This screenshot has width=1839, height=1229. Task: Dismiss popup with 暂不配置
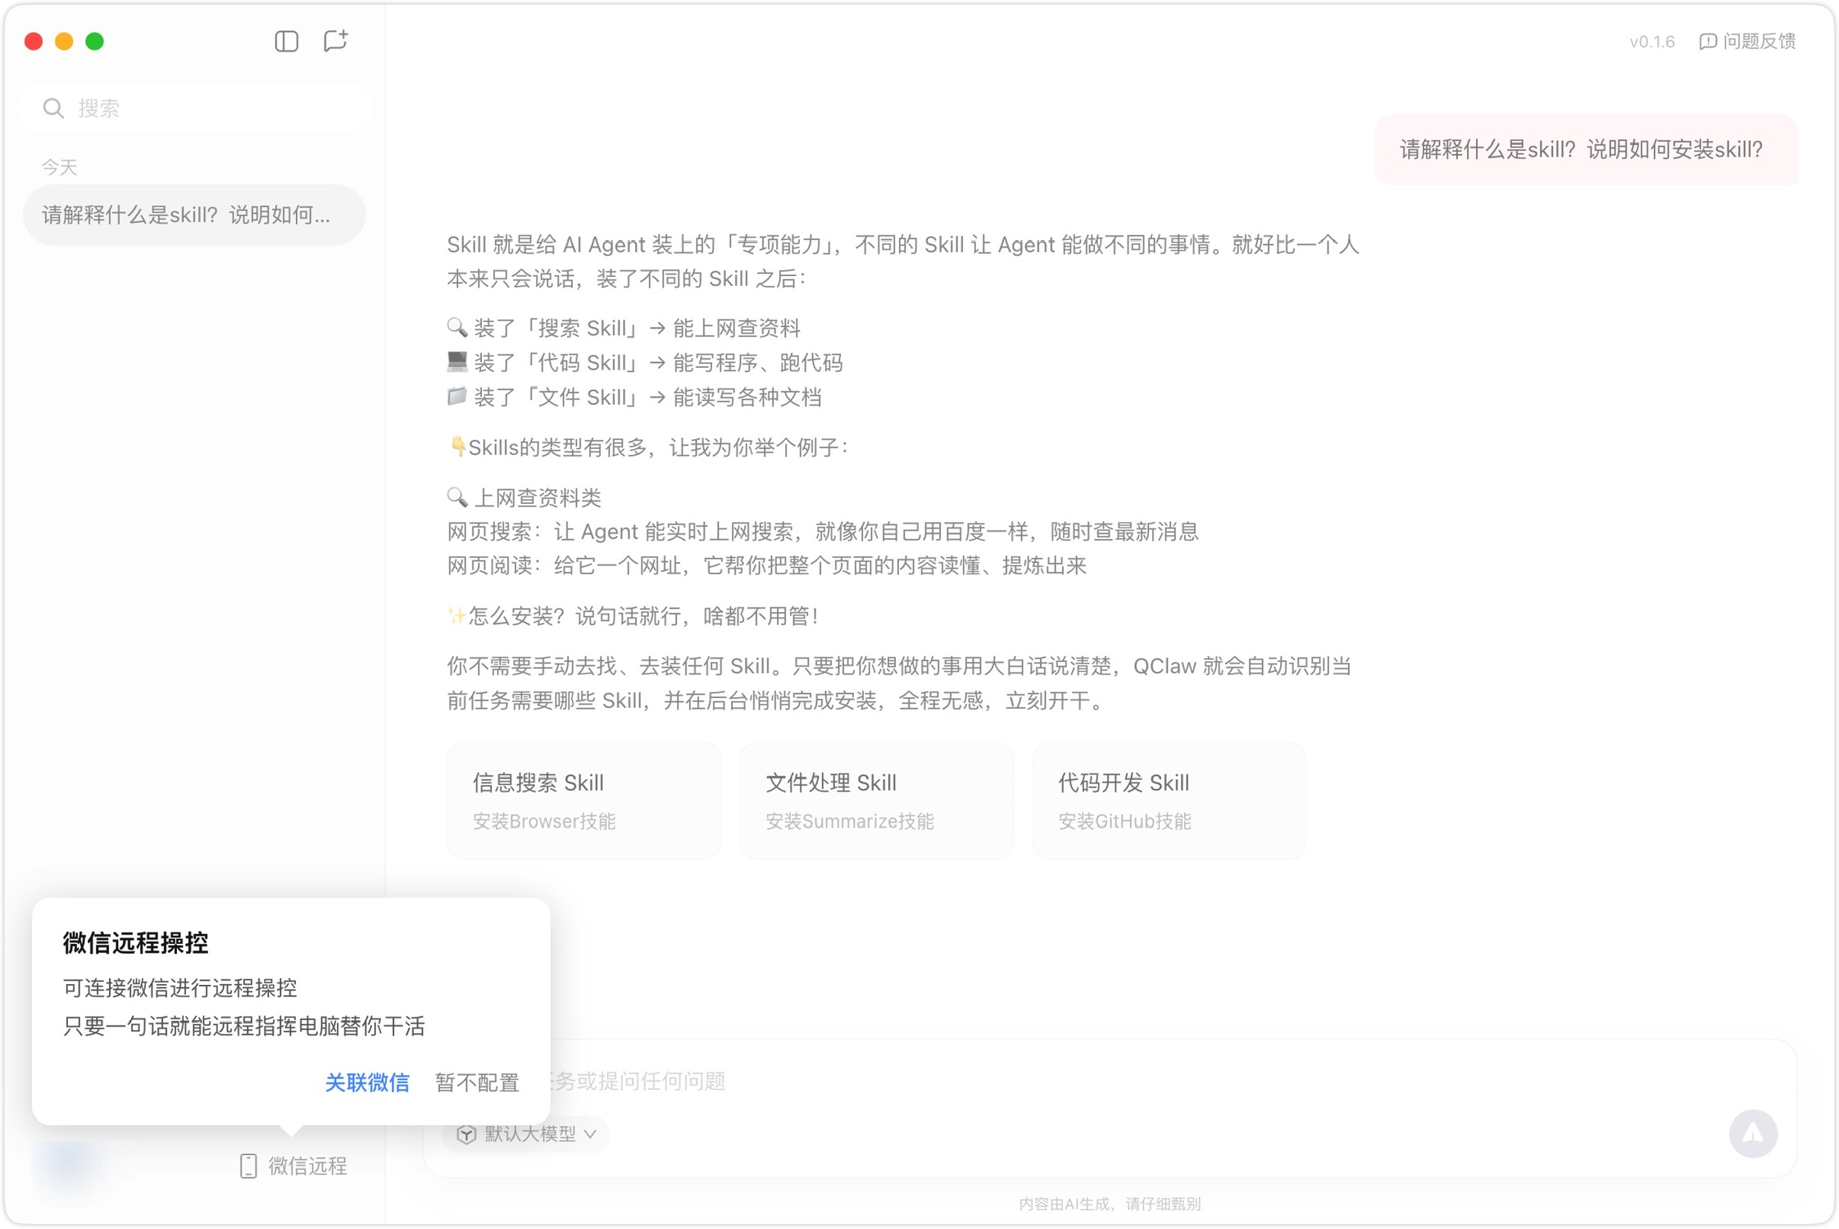(477, 1082)
